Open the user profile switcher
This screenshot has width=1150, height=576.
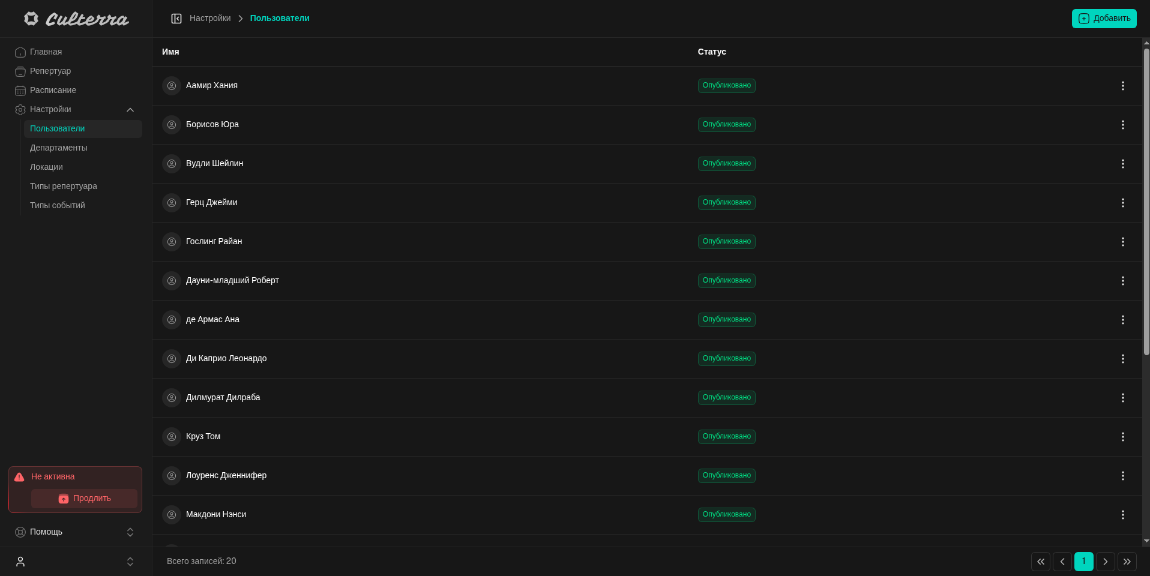(x=74, y=562)
